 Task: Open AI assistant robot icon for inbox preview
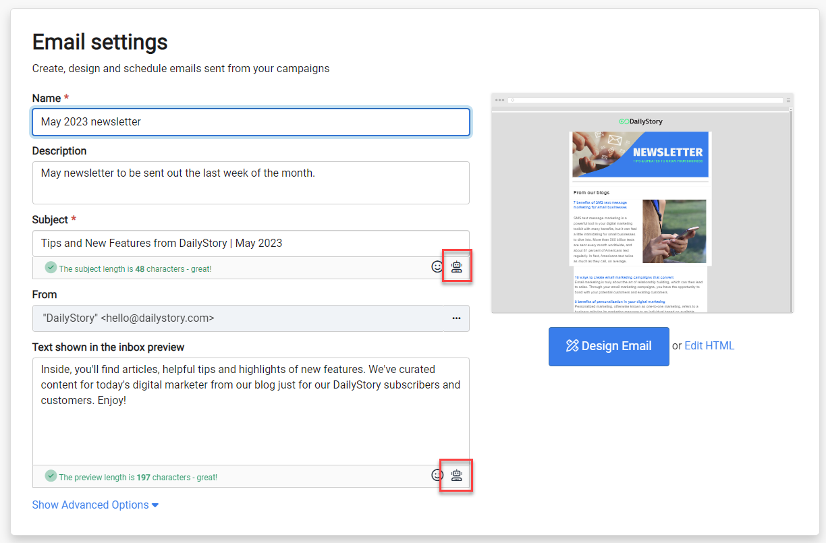(457, 475)
